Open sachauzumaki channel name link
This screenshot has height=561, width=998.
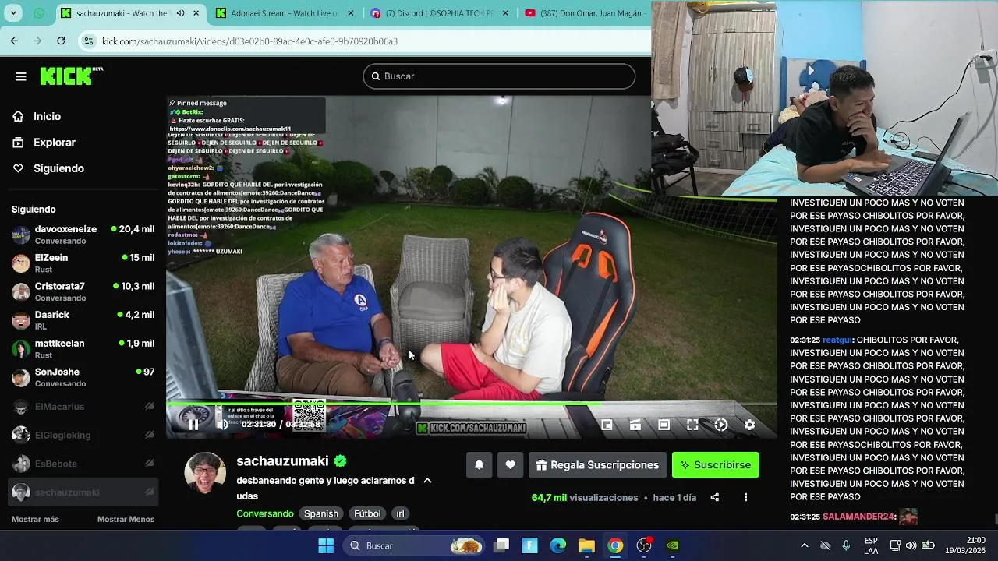[x=282, y=461]
